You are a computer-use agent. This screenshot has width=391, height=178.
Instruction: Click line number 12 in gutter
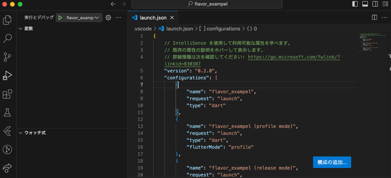pos(140,119)
